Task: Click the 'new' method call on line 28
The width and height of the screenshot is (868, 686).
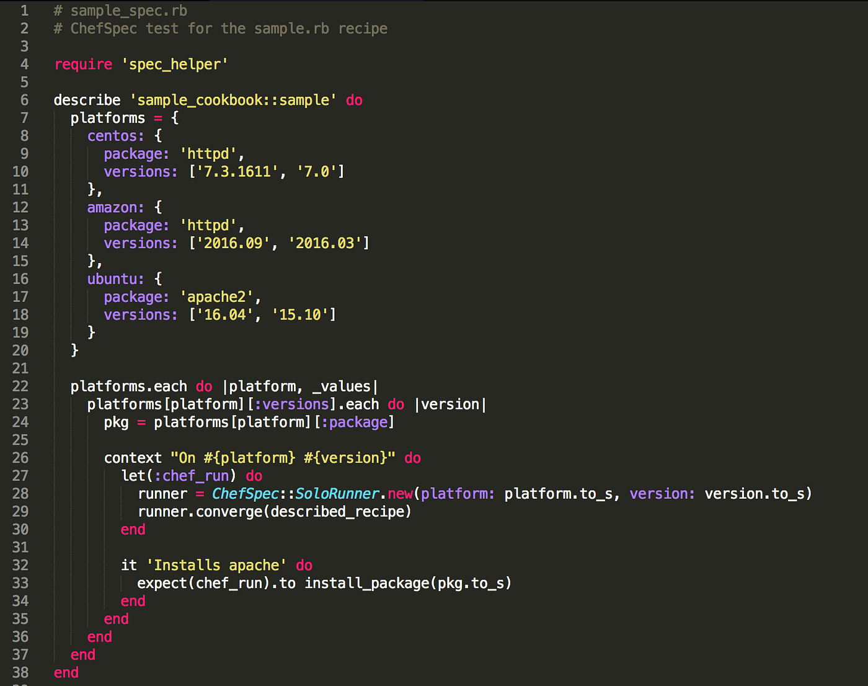Action: pos(401,494)
